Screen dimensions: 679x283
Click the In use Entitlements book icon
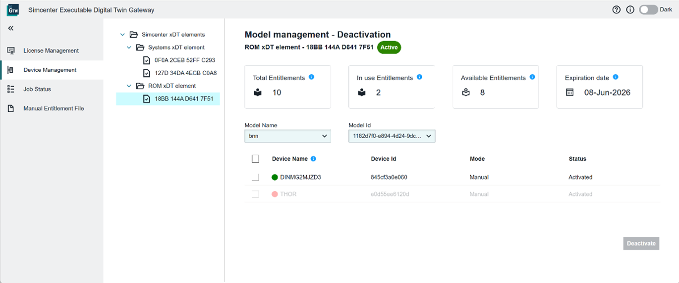pos(361,93)
